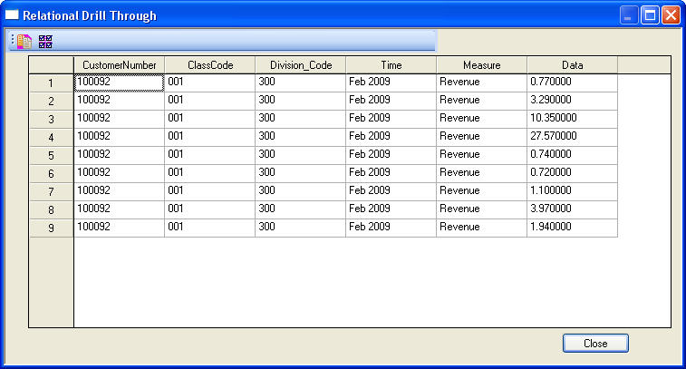Maximize the Relational Drill Through window
686x369 pixels.
point(650,15)
